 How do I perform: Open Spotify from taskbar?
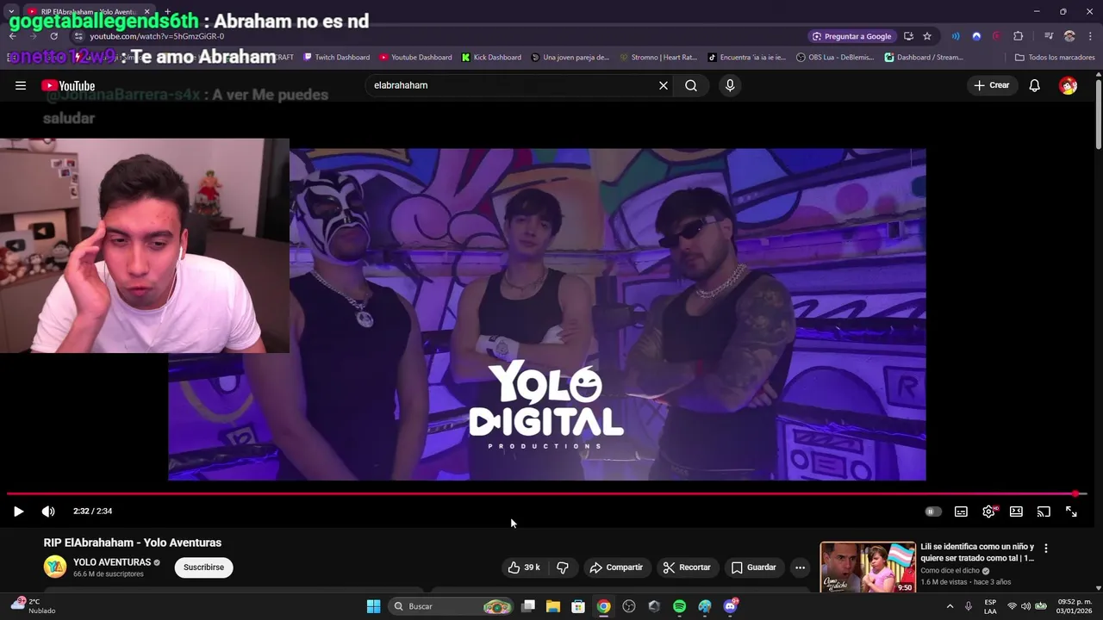pyautogui.click(x=679, y=606)
